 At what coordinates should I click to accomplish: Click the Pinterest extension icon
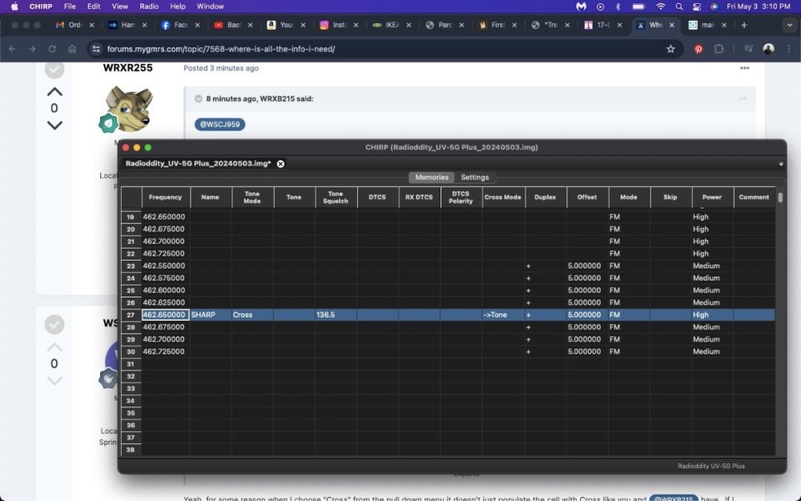point(698,49)
